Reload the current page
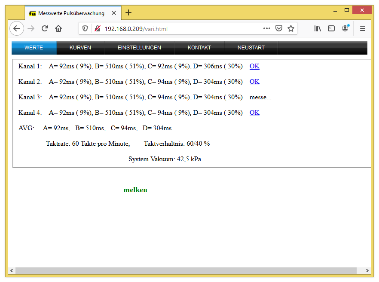Viewport: 379px width, 282px height. click(45, 28)
